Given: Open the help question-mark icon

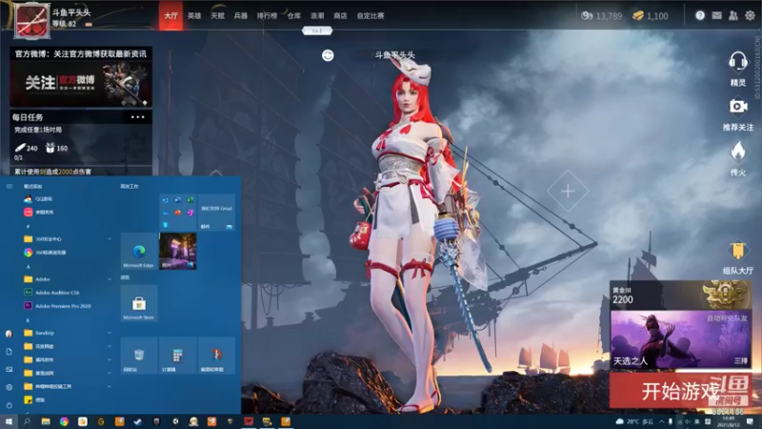Looking at the screenshot, I should 700,15.
